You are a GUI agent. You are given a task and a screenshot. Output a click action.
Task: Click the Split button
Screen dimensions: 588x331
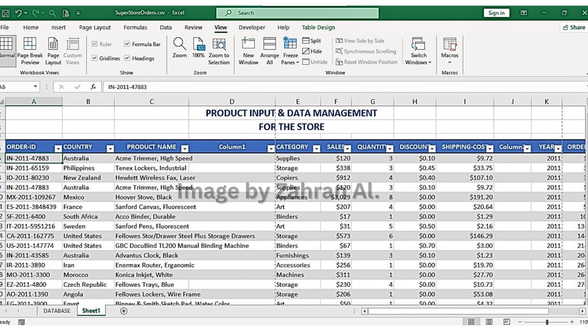tap(311, 41)
